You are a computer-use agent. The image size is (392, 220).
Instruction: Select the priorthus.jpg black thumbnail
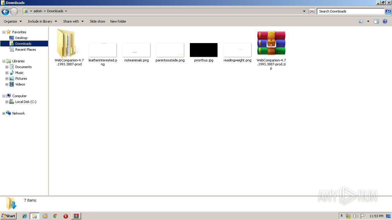pyautogui.click(x=204, y=50)
